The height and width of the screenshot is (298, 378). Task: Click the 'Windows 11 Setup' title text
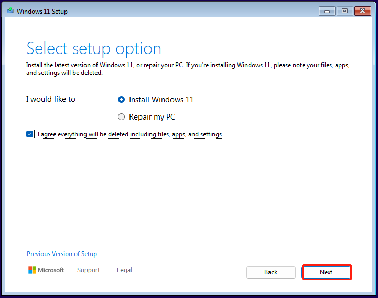(42, 12)
